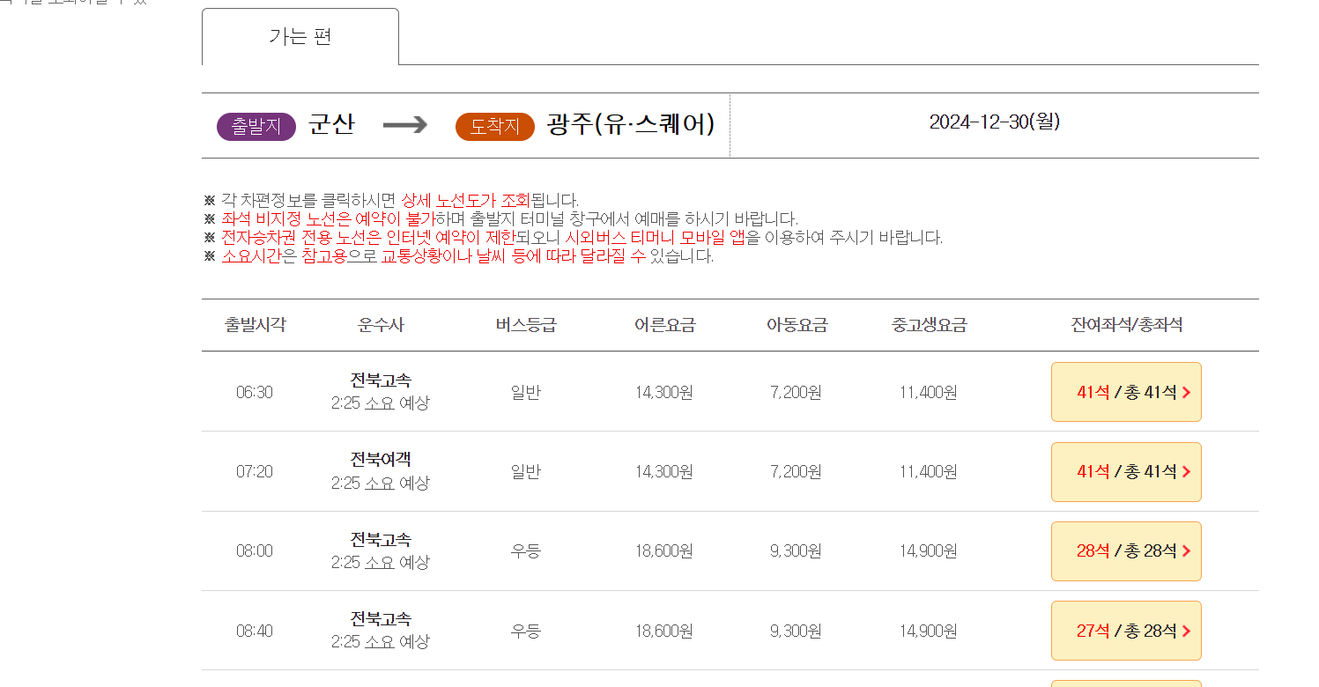Viewport: 1319px width, 687px height.
Task: Click the arrival terminal 광주(유·스퀘어)
Action: point(631,124)
